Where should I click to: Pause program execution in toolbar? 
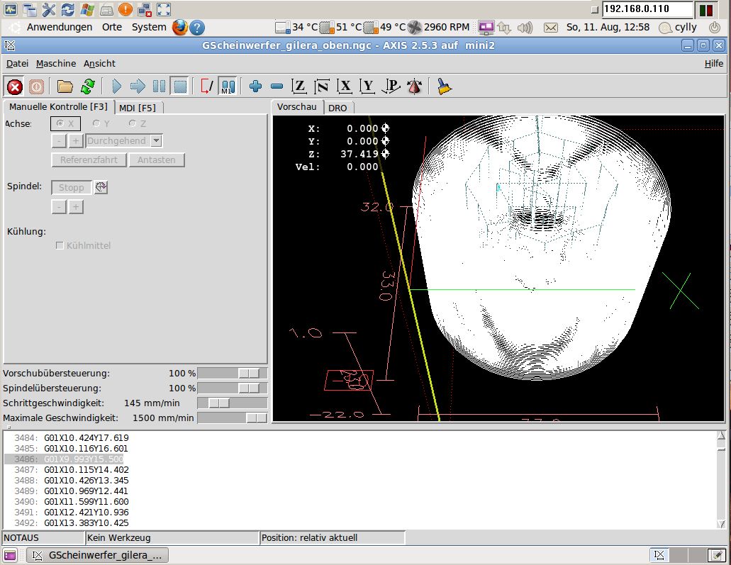click(159, 86)
